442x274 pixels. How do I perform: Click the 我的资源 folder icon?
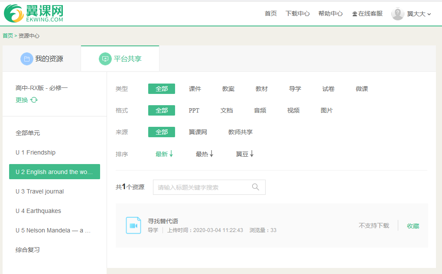coord(27,59)
